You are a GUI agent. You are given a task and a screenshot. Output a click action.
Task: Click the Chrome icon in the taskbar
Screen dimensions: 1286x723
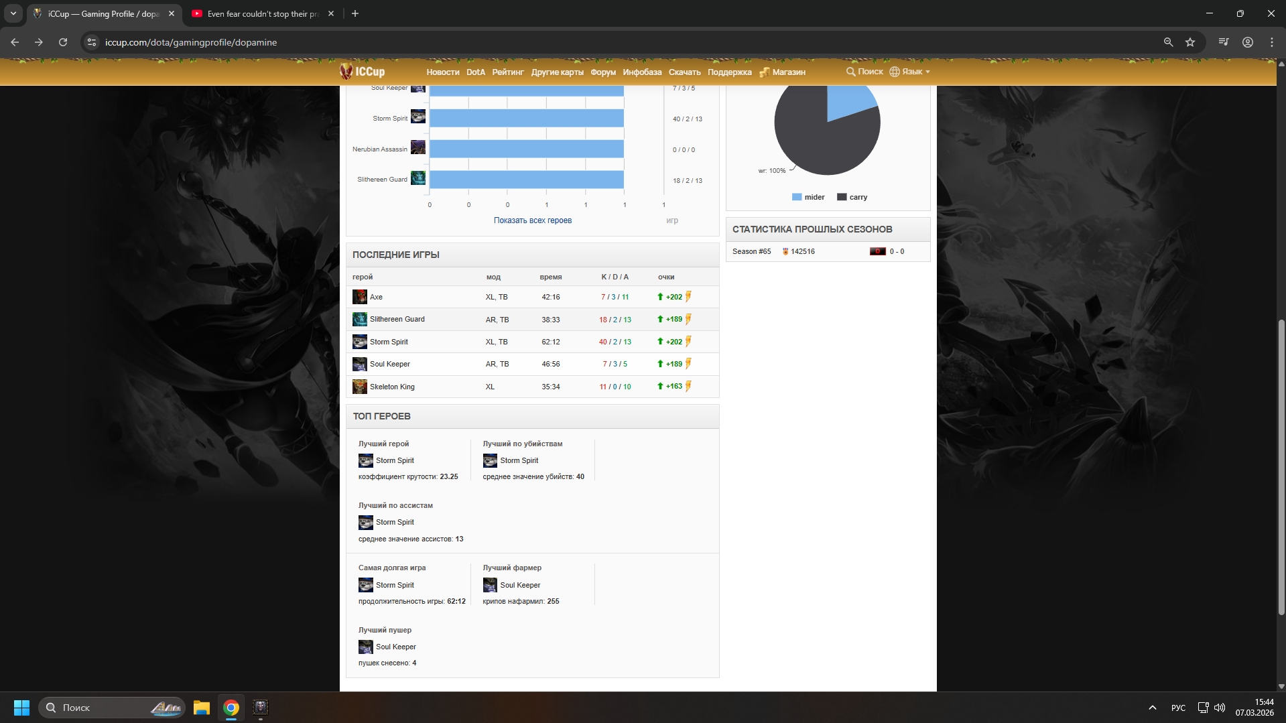231,708
